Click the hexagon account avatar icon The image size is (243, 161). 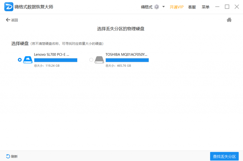(x=156, y=7)
